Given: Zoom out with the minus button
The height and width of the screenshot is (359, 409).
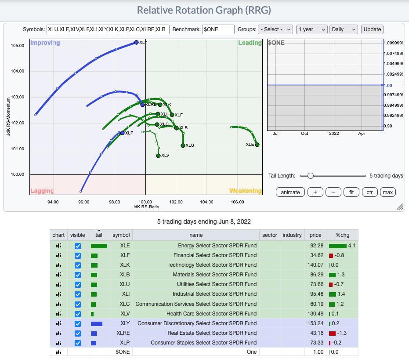Looking at the screenshot, I should point(333,192).
